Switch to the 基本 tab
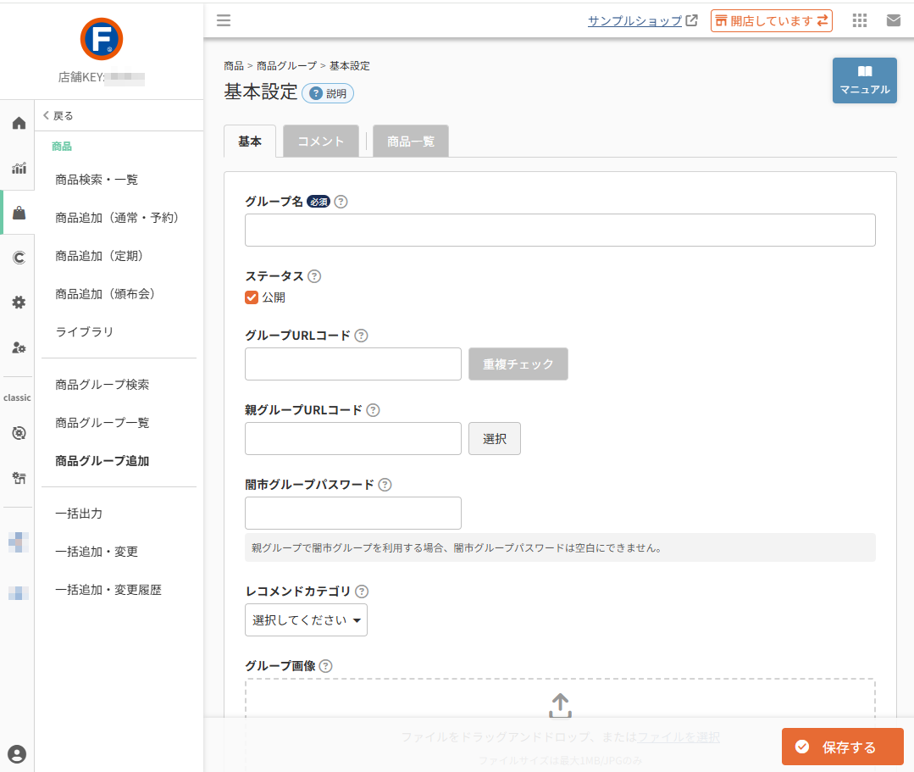Screen dimensions: 914x772 click(x=250, y=142)
